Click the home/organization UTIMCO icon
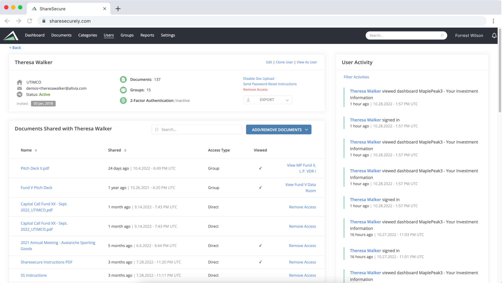The image size is (502, 283). click(x=20, y=82)
